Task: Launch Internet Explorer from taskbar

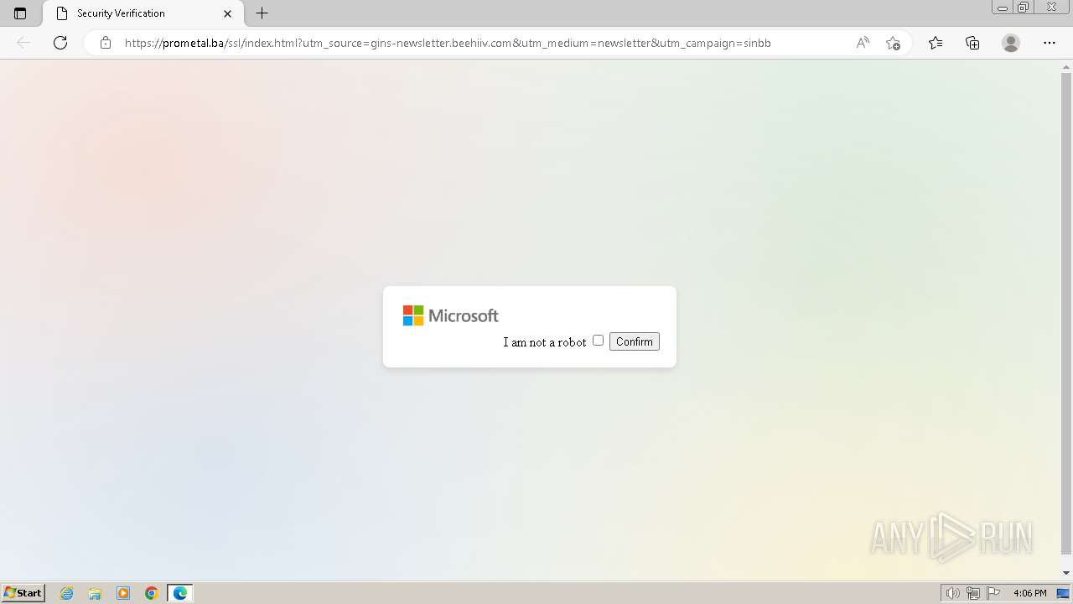Action: click(x=66, y=593)
